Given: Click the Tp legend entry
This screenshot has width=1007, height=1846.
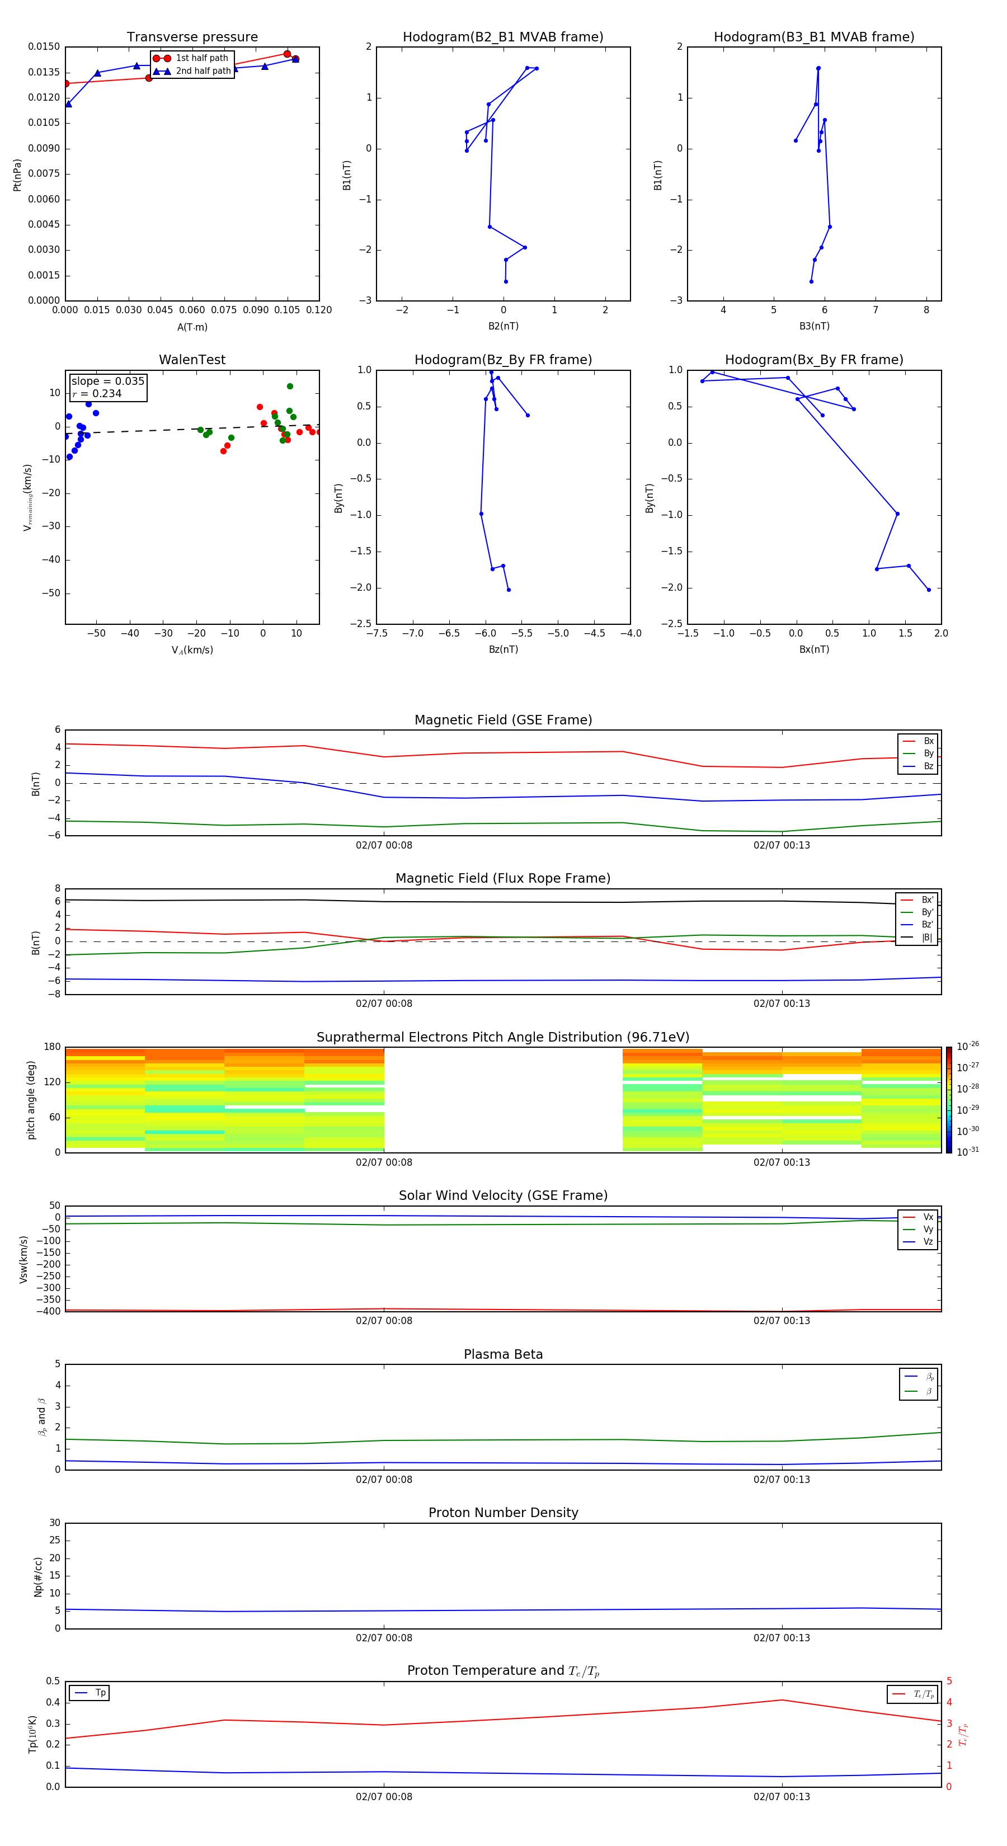Looking at the screenshot, I should [x=90, y=1693].
